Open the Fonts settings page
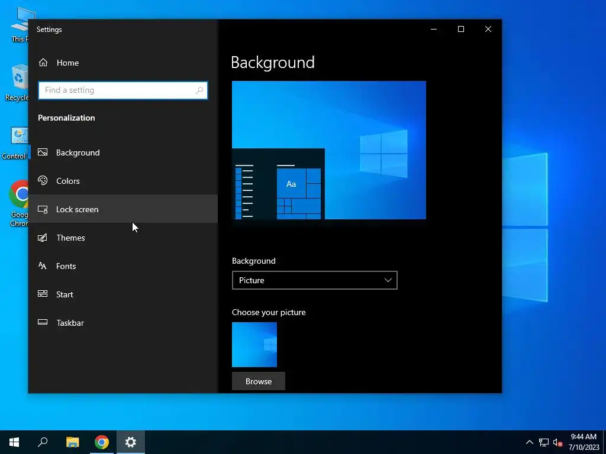The height and width of the screenshot is (454, 606). (123, 265)
